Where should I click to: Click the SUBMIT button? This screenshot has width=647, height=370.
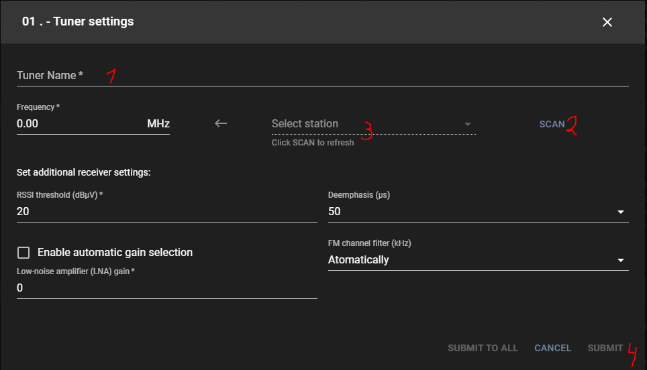pos(605,348)
